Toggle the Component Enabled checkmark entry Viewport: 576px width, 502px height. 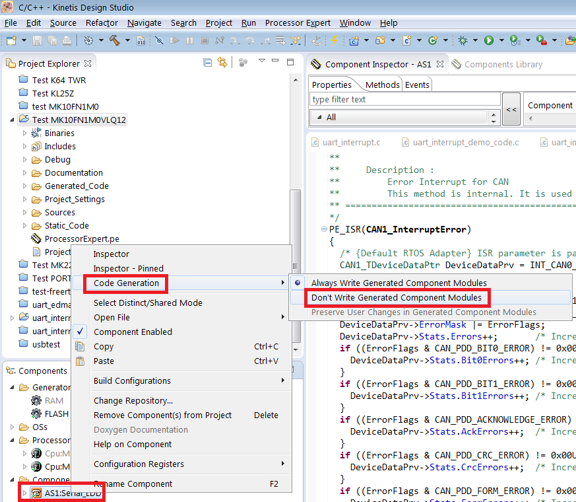pos(133,332)
